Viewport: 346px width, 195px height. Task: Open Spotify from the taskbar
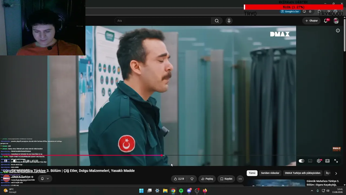click(x=181, y=191)
